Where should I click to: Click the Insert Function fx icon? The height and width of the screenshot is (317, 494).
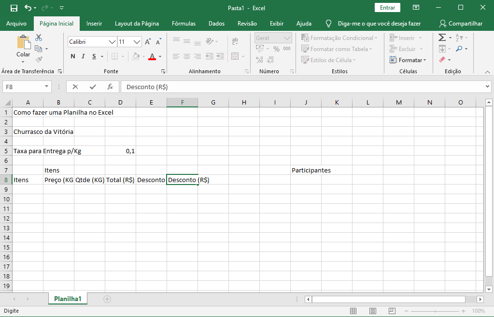(x=110, y=87)
